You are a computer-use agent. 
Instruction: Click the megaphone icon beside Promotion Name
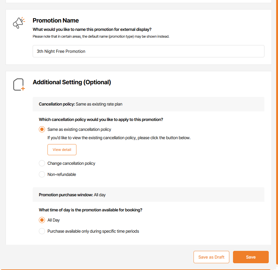click(18, 23)
